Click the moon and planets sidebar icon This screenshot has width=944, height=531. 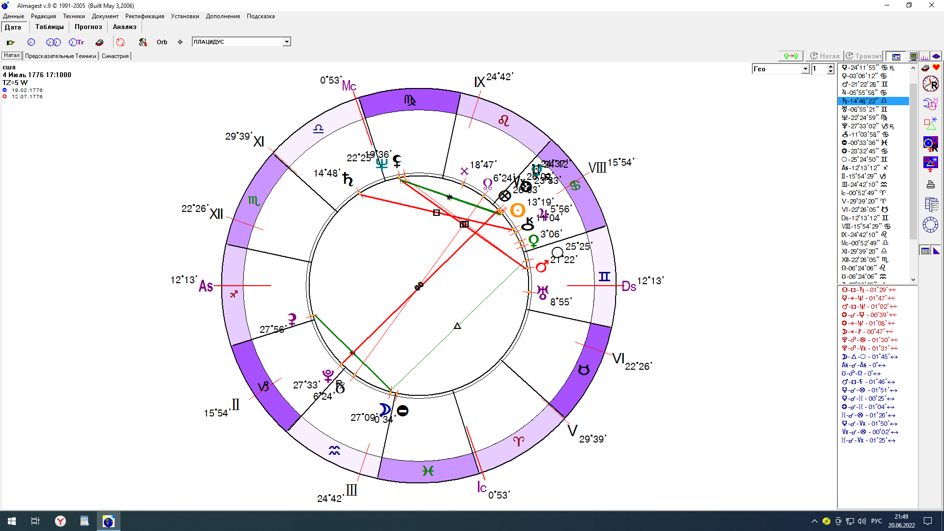[x=931, y=104]
